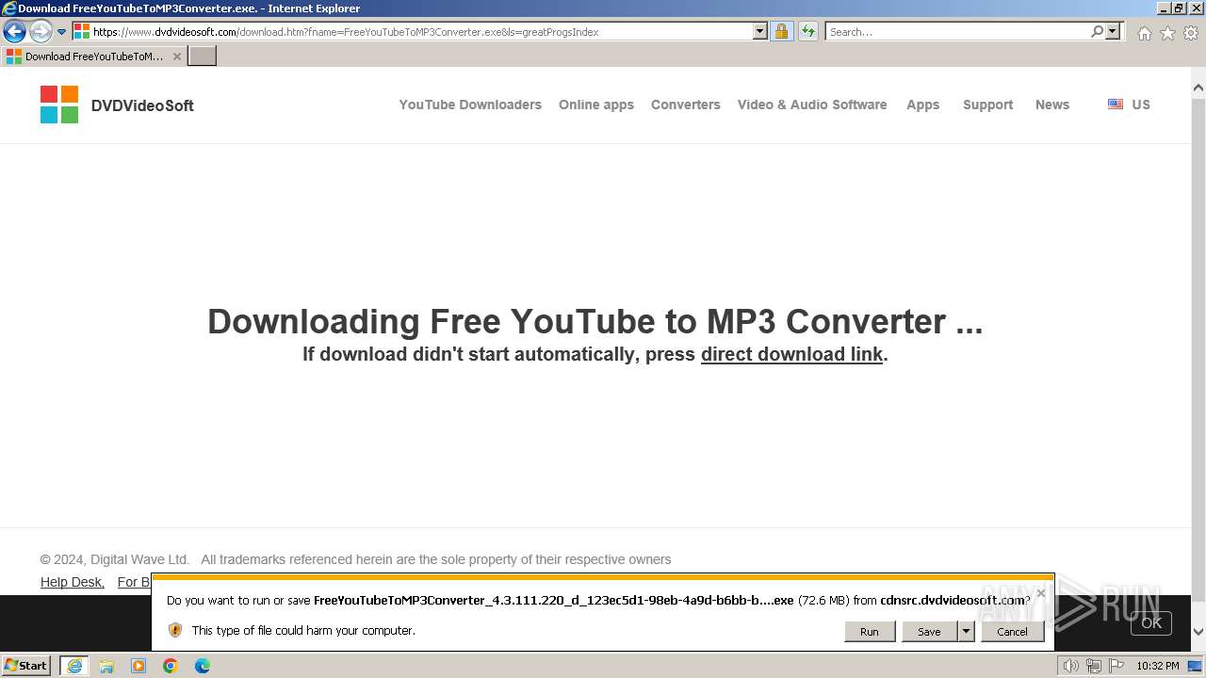Screen dimensions: 1206x678
Task: Click the US flag icon
Action: point(1116,105)
